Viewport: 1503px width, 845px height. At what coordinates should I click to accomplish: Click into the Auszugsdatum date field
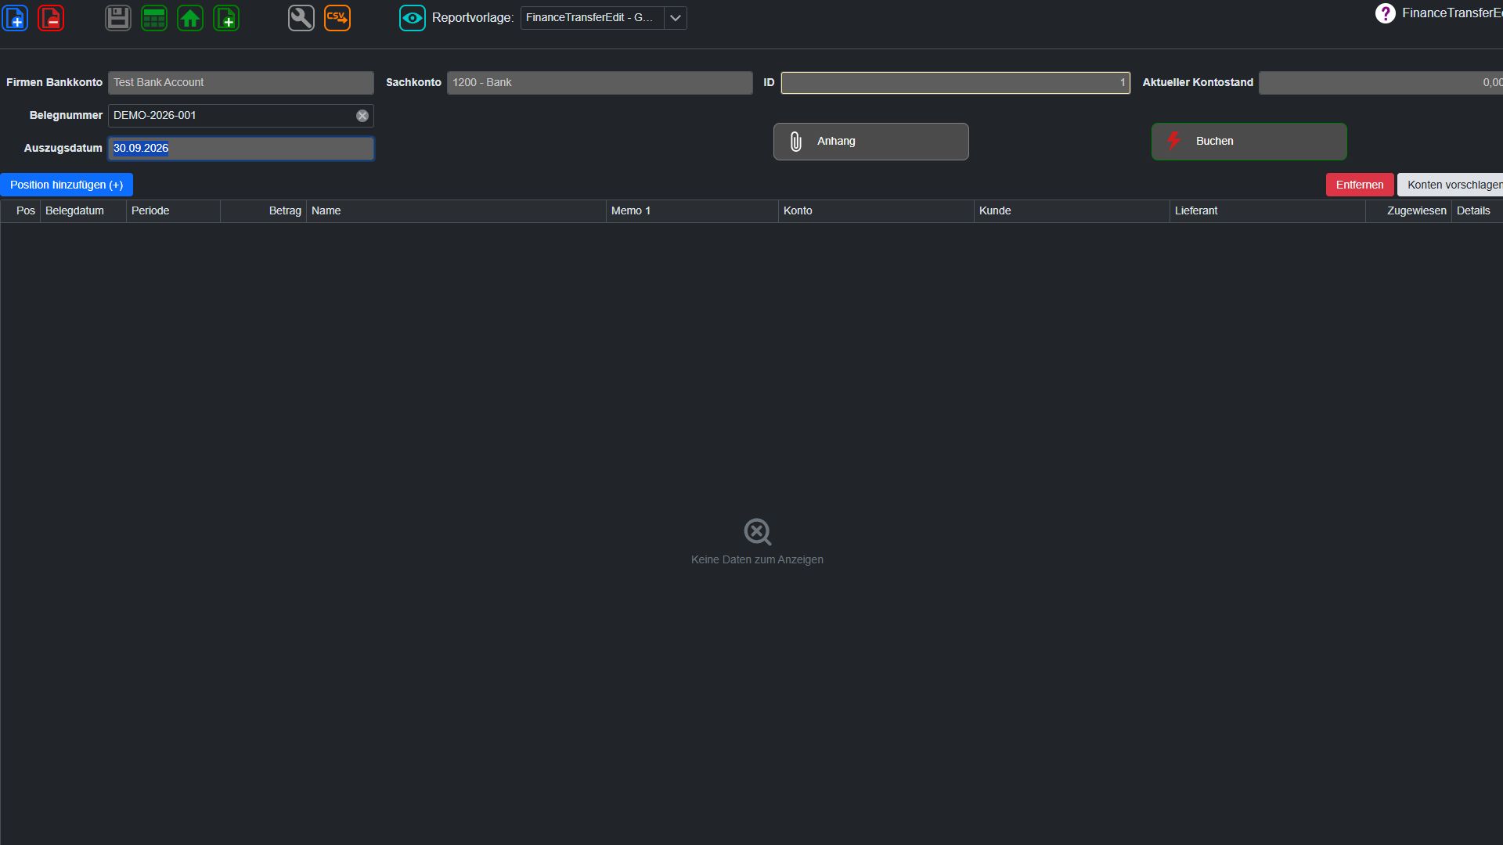[x=241, y=149]
